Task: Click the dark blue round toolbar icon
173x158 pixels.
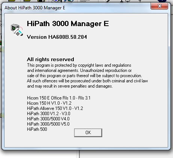Action: tap(162, 1)
